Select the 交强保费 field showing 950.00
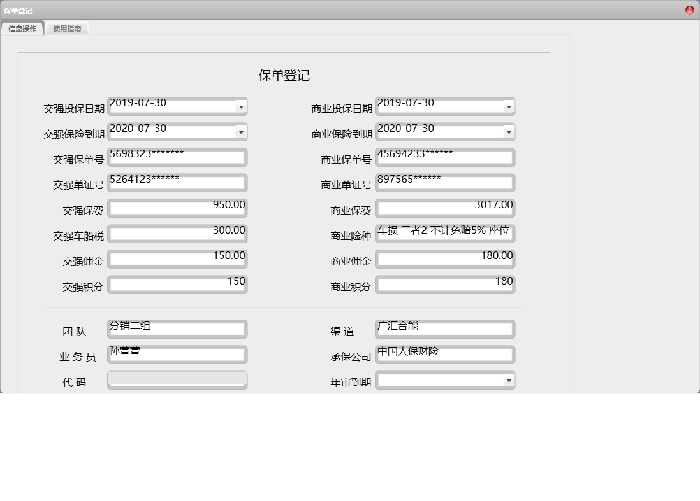The image size is (700, 501). (x=177, y=208)
